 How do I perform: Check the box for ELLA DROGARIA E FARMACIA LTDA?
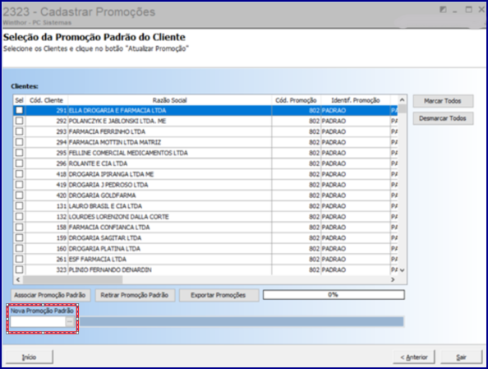[x=19, y=110]
